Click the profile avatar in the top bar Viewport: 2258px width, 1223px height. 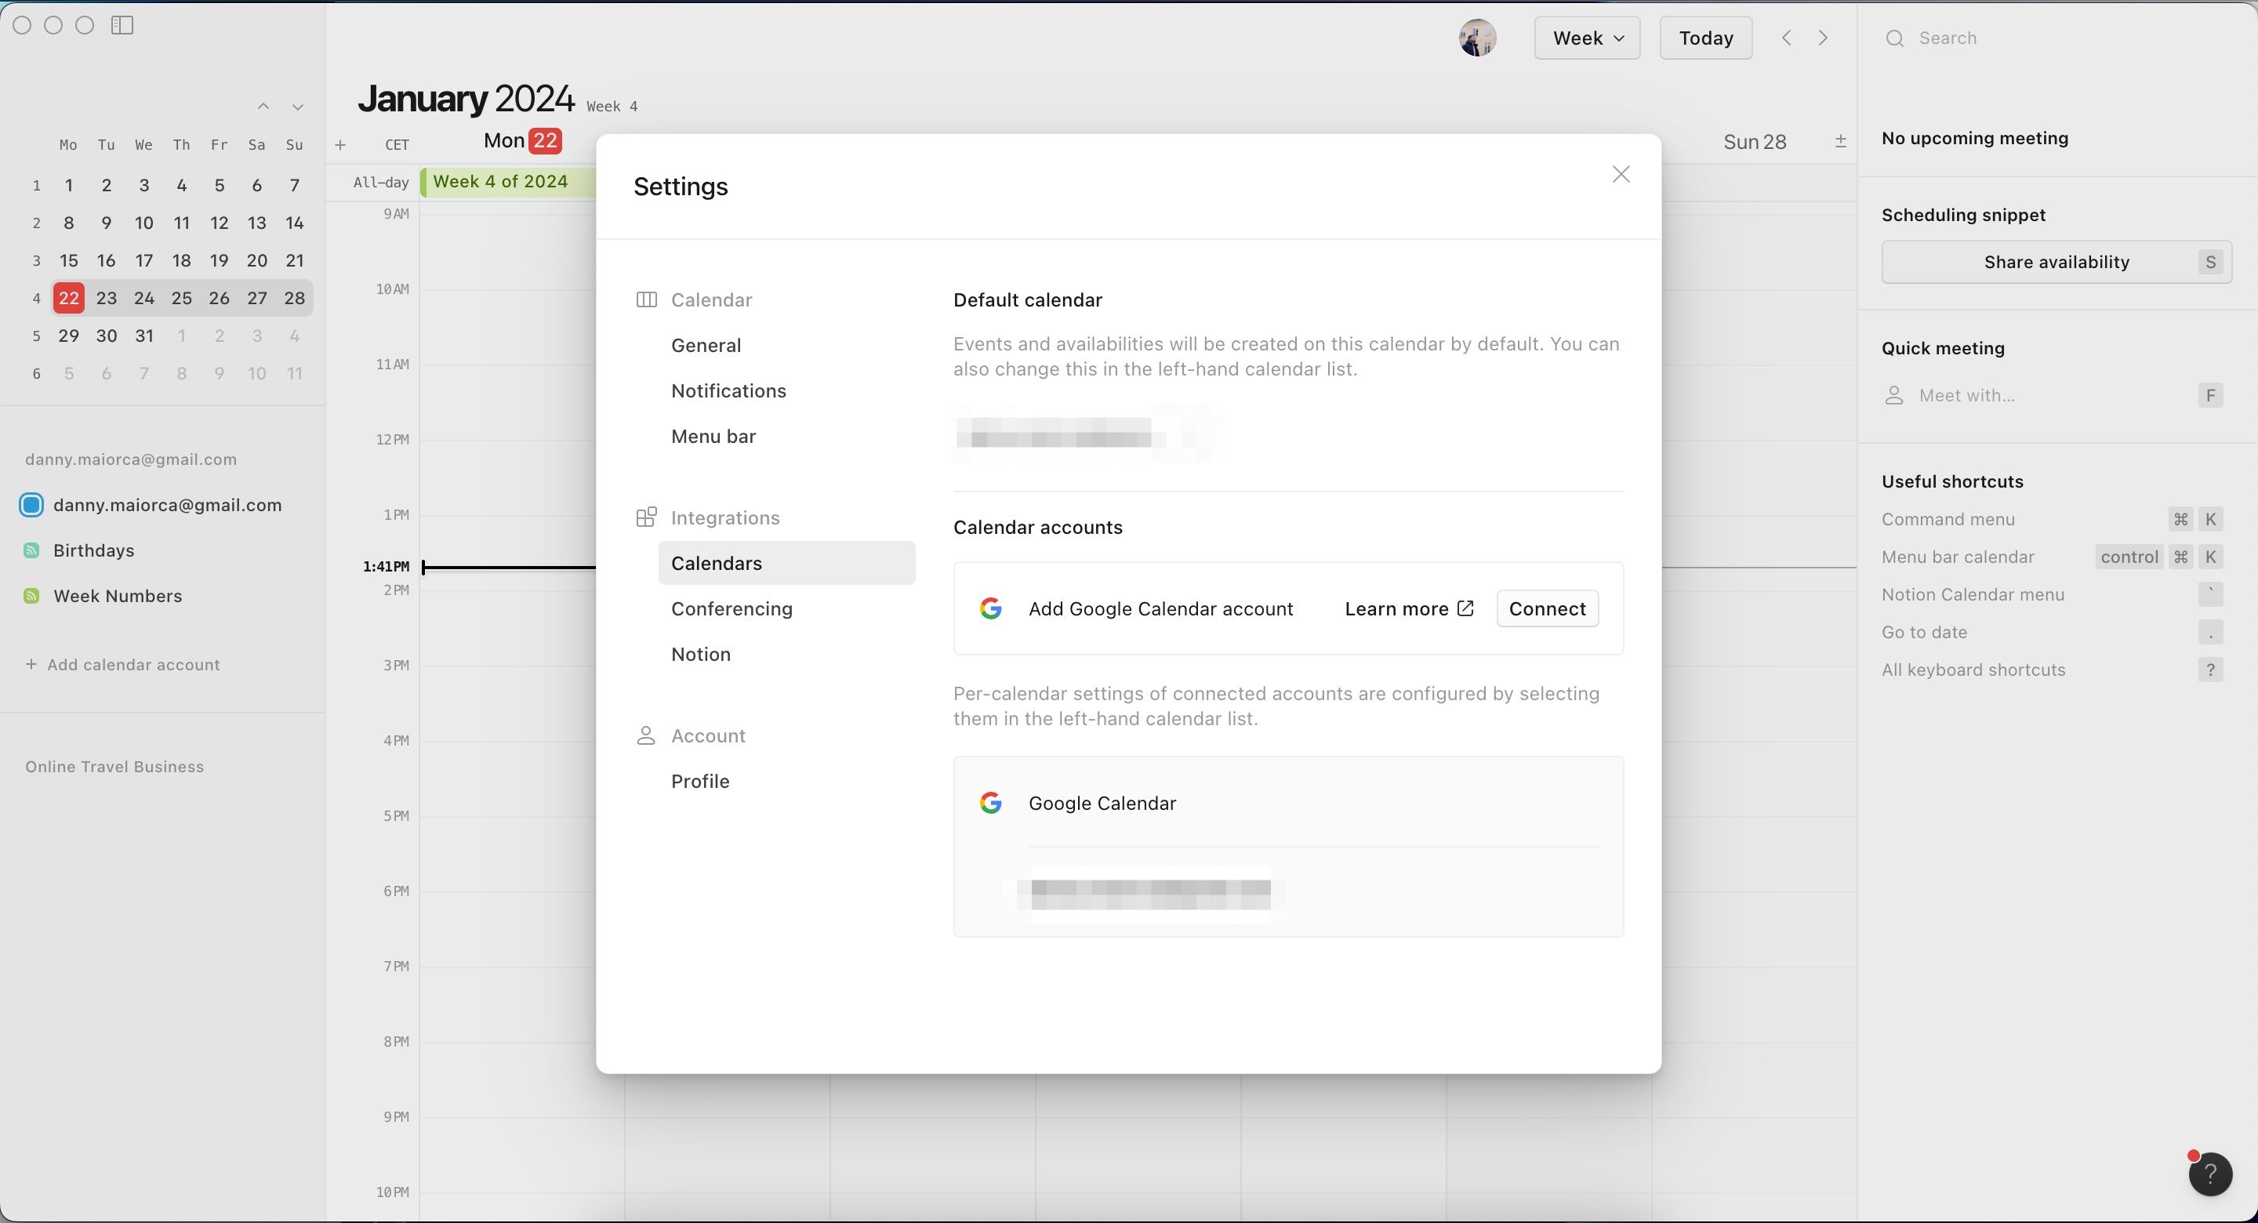click(x=1478, y=38)
